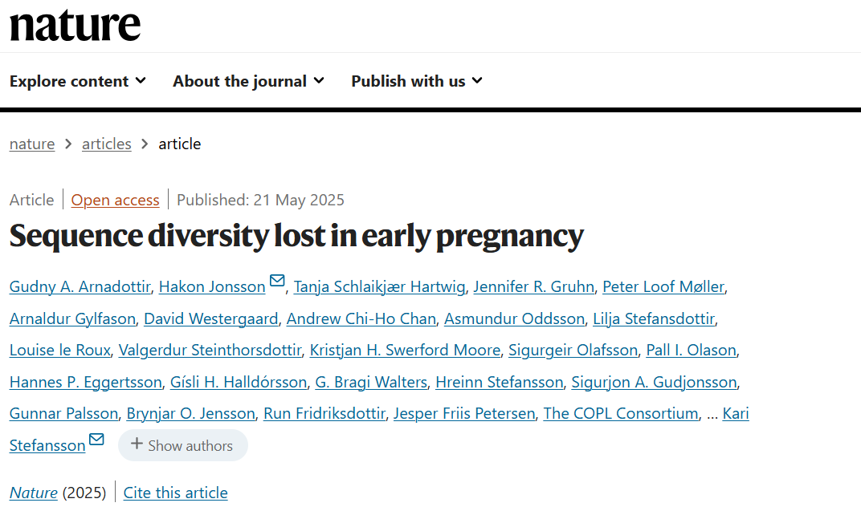Open the Nature journal link beside 2025

pyautogui.click(x=34, y=493)
